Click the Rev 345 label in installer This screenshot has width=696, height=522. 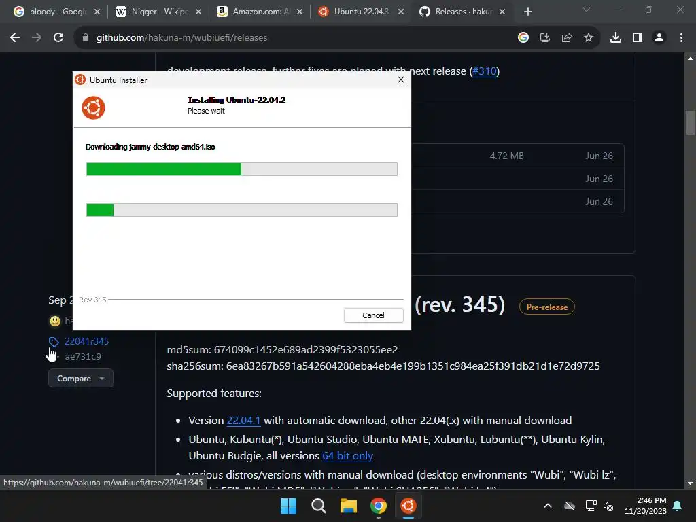pyautogui.click(x=92, y=300)
